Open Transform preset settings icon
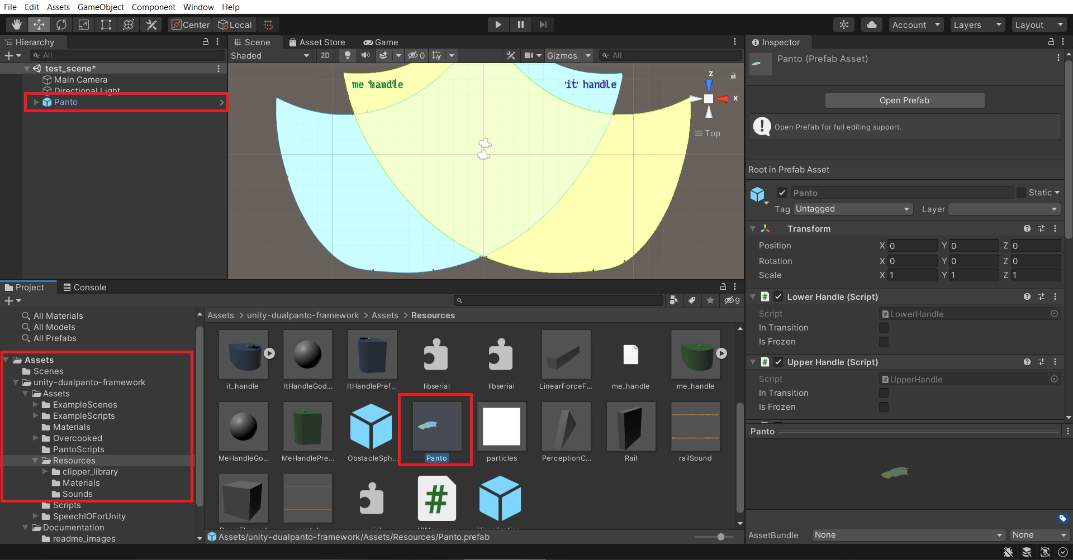The height and width of the screenshot is (560, 1073). pos(1041,229)
